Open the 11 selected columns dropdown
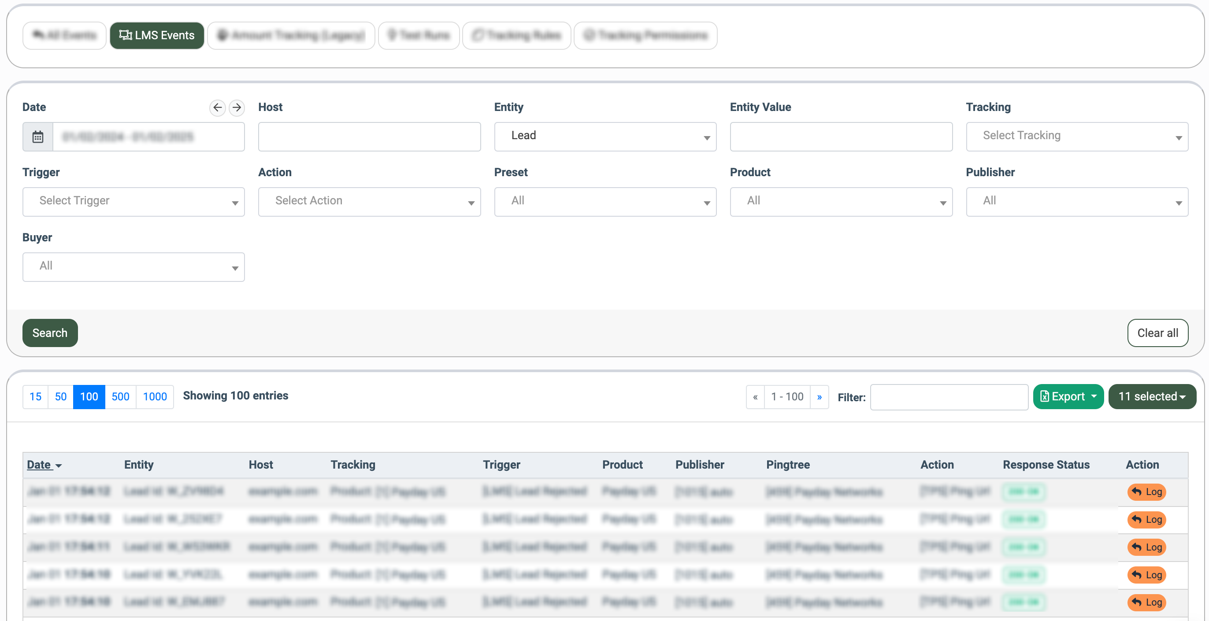 tap(1151, 397)
